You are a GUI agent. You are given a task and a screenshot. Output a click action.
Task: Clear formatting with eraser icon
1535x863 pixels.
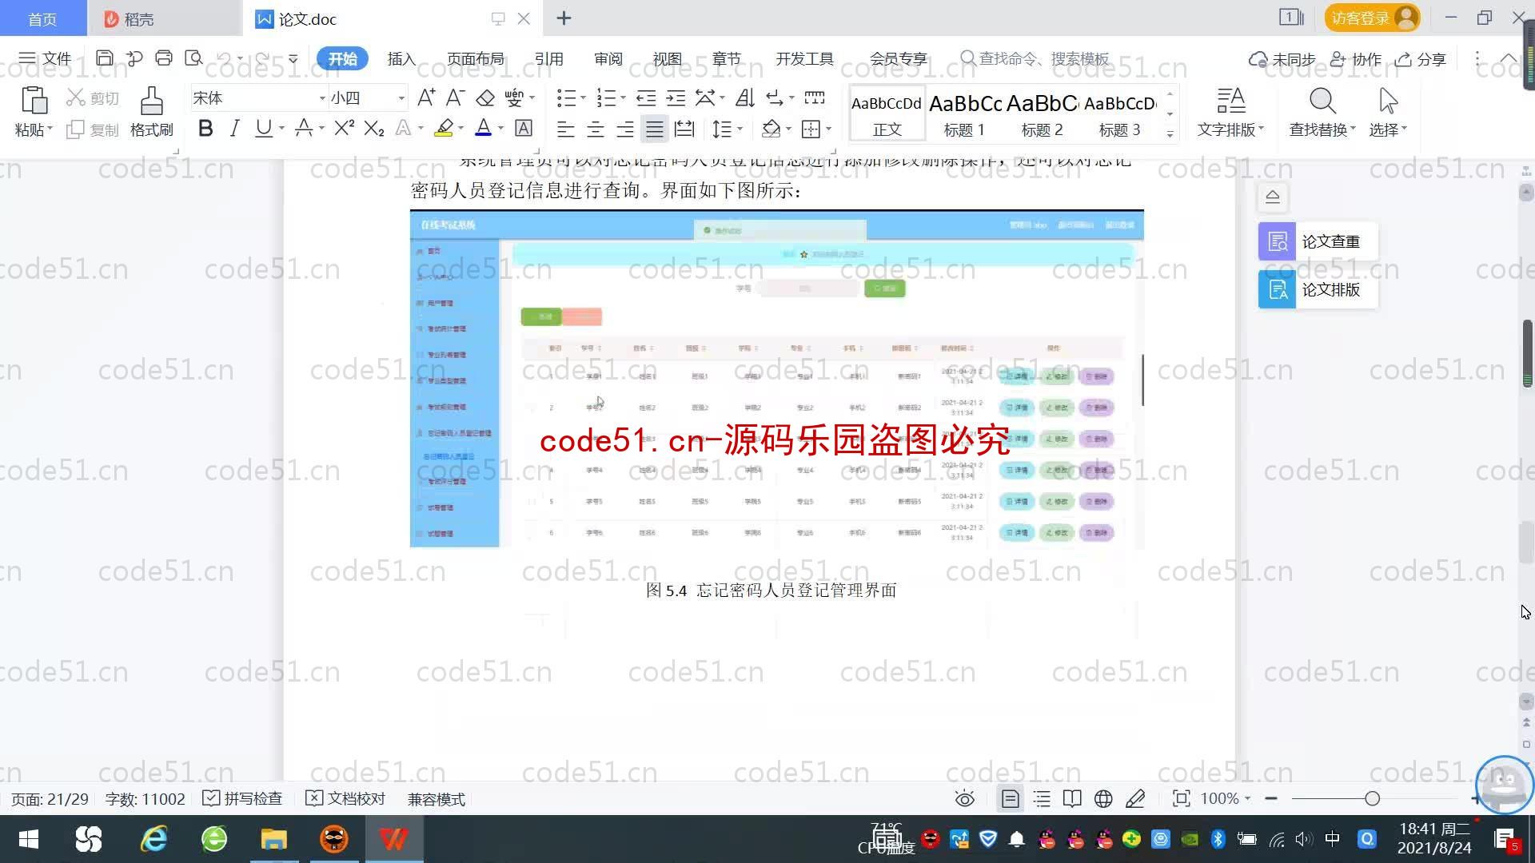coord(485,97)
